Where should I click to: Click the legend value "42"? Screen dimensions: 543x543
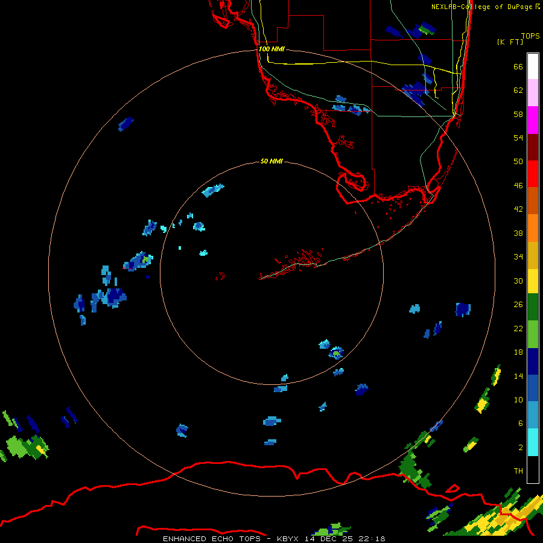(518, 209)
